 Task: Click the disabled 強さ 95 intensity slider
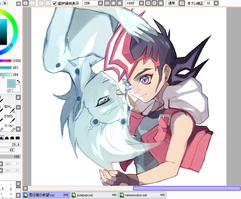[13, 170]
